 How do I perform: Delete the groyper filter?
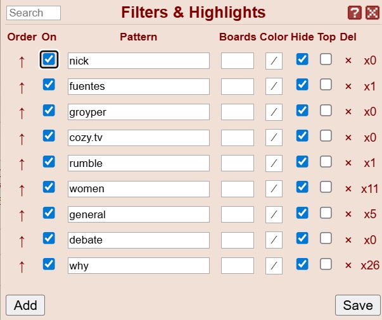coord(348,112)
